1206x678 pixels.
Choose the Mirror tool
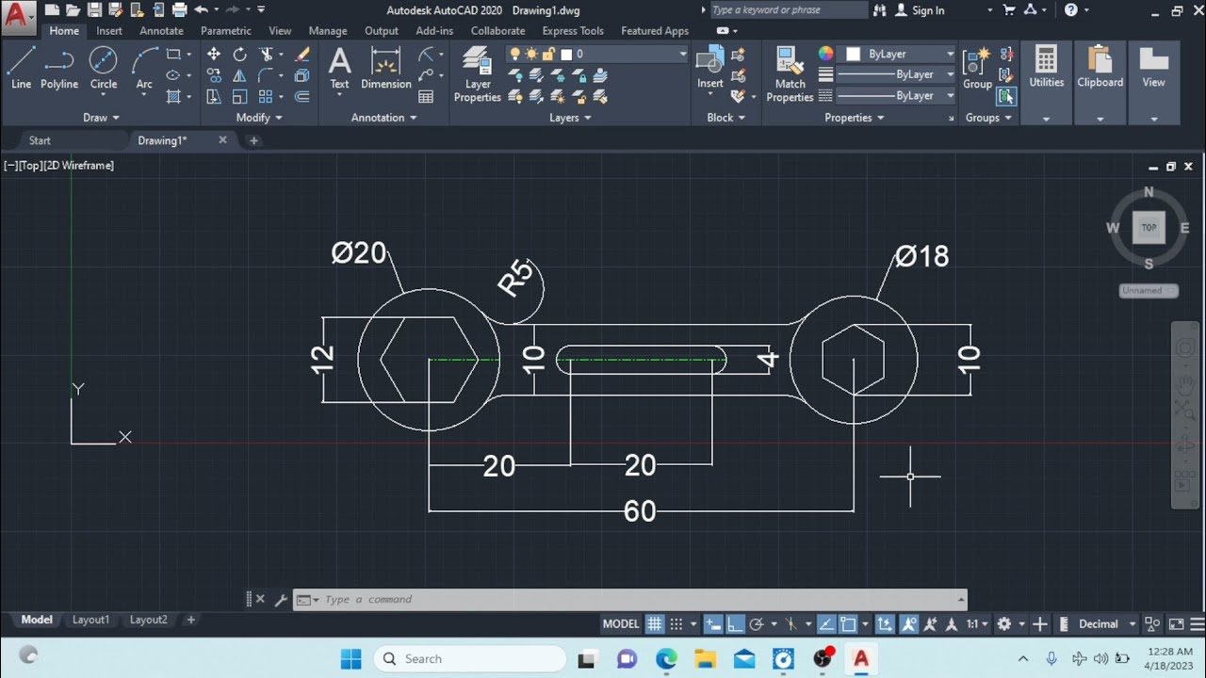click(239, 75)
